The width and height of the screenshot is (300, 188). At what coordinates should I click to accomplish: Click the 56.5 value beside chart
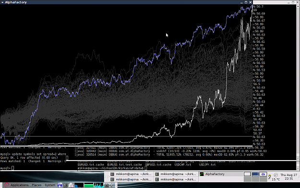[257, 84]
